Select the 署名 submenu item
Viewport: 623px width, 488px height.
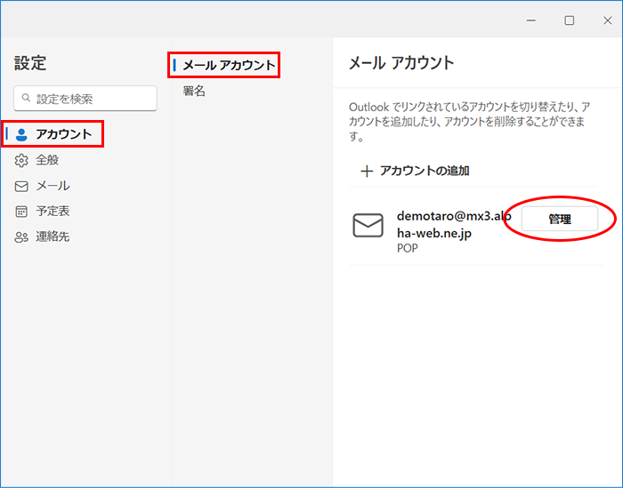coord(194,92)
